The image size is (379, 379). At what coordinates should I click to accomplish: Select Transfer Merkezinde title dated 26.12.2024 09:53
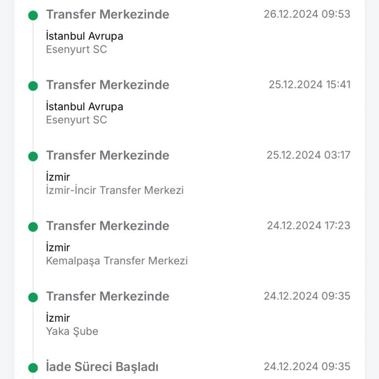pos(108,14)
